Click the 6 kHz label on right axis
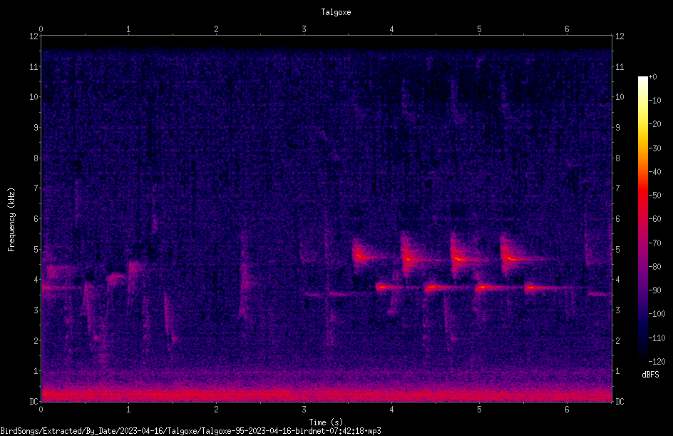The image size is (673, 436). 617,218
